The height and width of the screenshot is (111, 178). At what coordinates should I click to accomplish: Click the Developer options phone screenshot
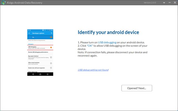[40, 52]
